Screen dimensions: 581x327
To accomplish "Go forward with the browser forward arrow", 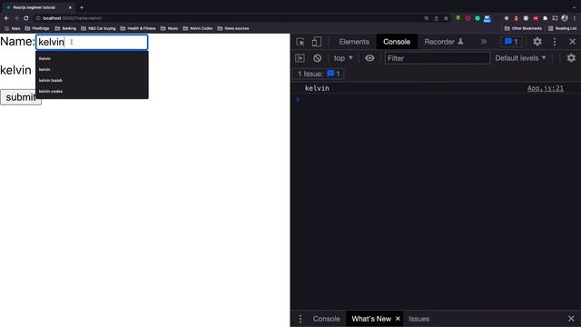I will click(x=16, y=18).
